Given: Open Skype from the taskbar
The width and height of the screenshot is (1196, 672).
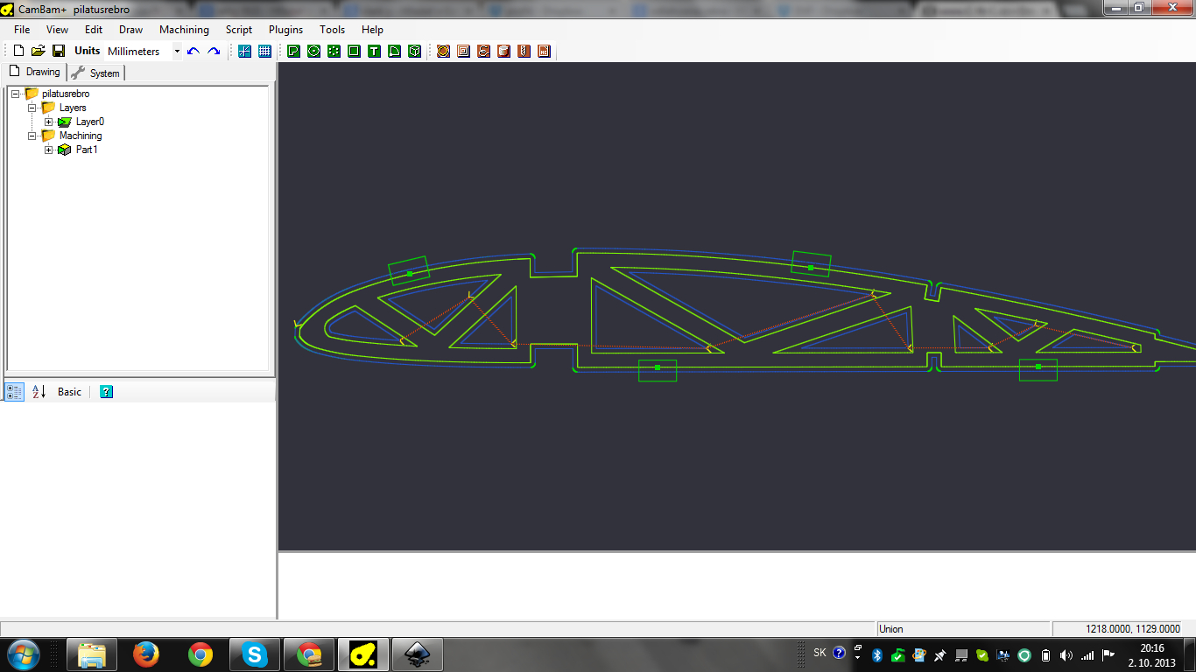Looking at the screenshot, I should point(255,654).
